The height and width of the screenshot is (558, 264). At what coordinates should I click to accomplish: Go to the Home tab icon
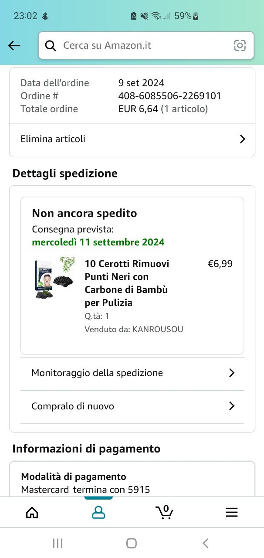click(32, 512)
